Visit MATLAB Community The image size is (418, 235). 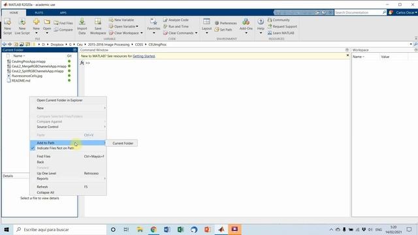pos(278,20)
